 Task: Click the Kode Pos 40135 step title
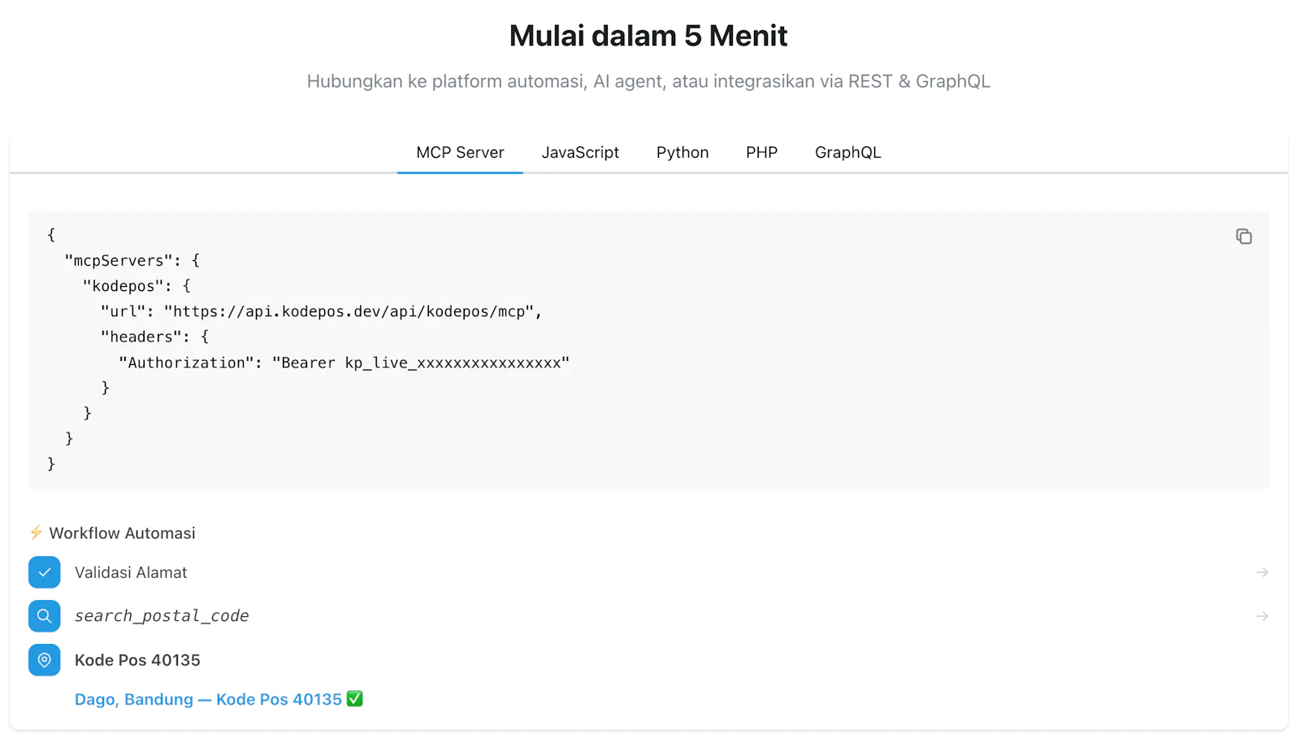[x=137, y=660]
